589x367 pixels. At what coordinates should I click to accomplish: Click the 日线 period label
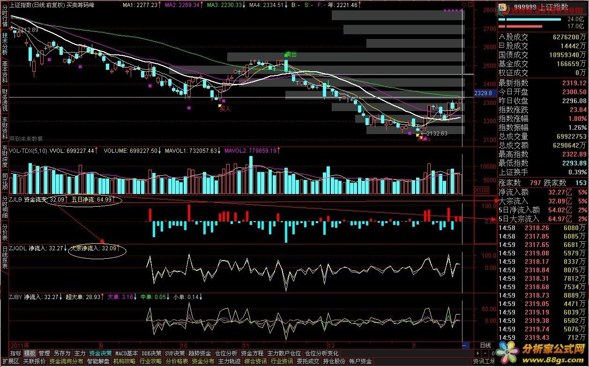[486, 345]
